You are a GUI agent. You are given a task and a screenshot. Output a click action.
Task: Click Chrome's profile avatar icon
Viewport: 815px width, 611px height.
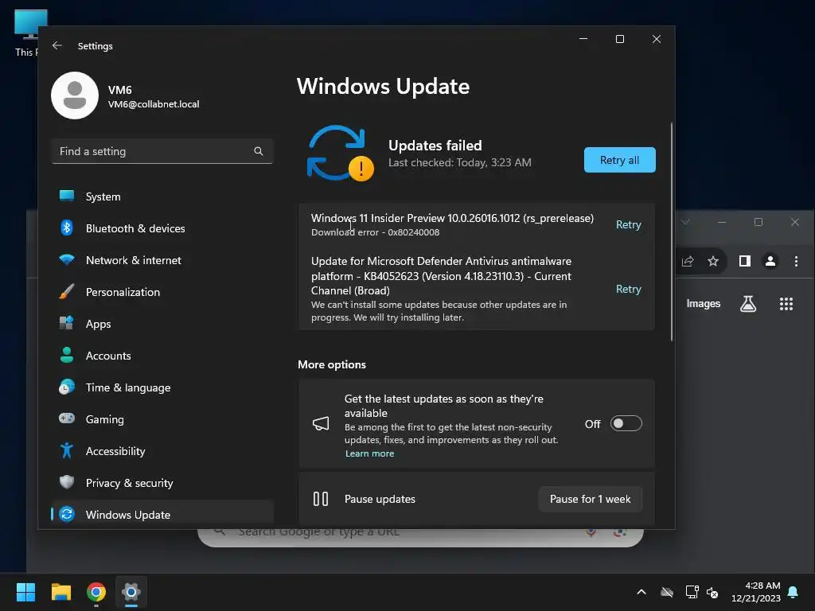770,261
